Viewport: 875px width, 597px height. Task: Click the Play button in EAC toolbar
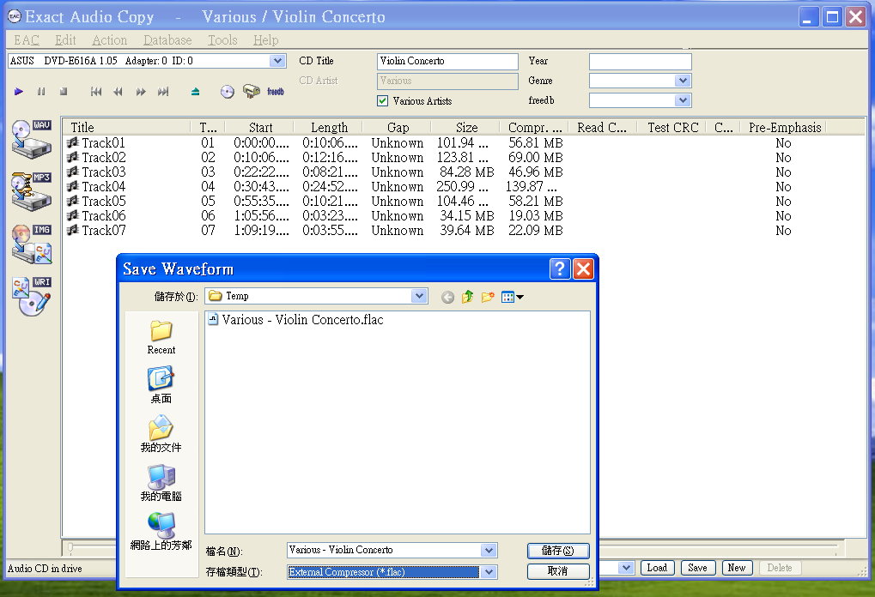coord(18,92)
